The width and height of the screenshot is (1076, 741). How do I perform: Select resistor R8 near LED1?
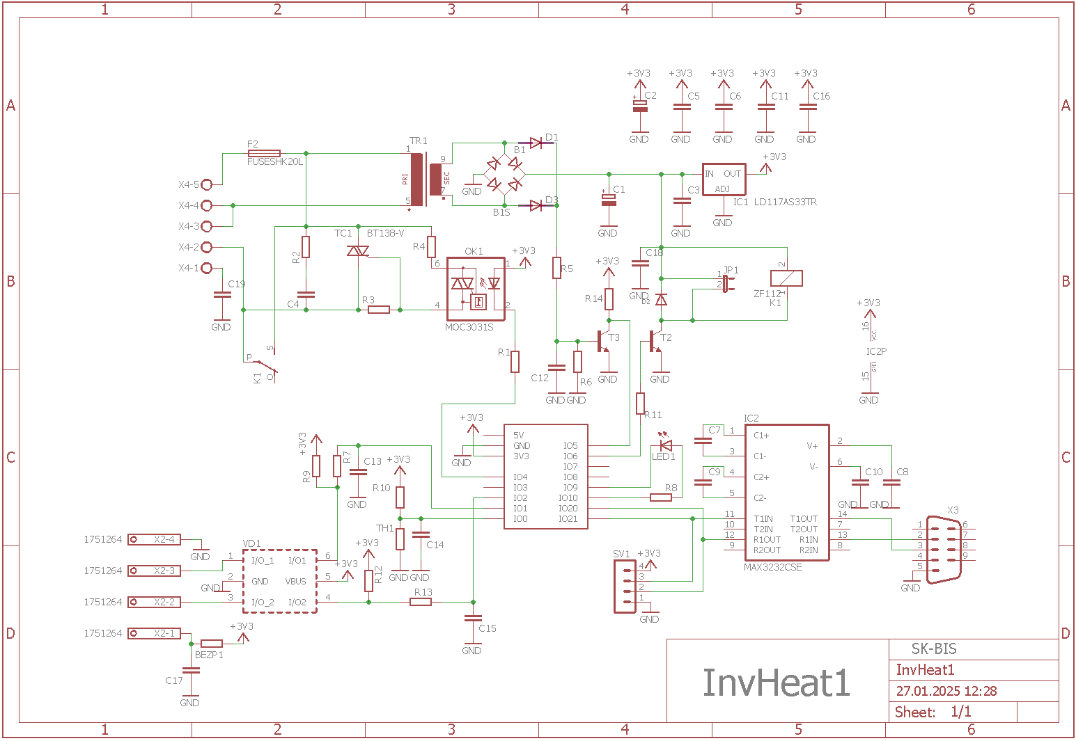click(661, 497)
